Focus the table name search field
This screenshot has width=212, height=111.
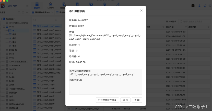[x=194, y=21]
